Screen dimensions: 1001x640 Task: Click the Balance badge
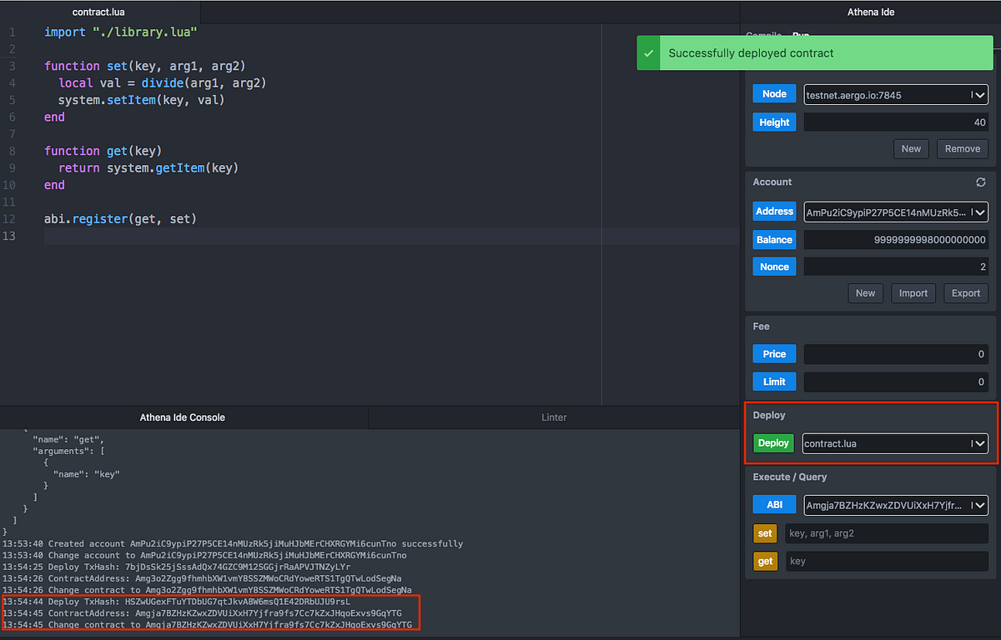point(774,239)
